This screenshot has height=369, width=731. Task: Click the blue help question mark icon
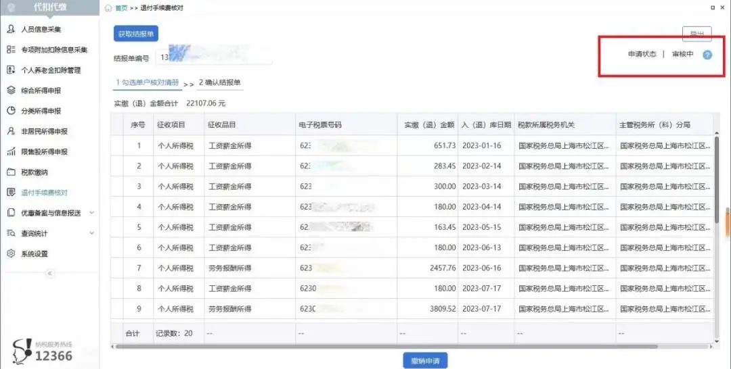pyautogui.click(x=707, y=55)
